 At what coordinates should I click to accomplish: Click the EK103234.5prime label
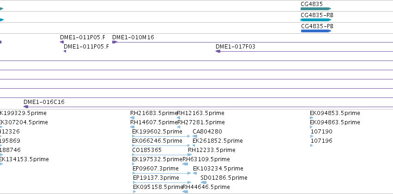point(218,169)
